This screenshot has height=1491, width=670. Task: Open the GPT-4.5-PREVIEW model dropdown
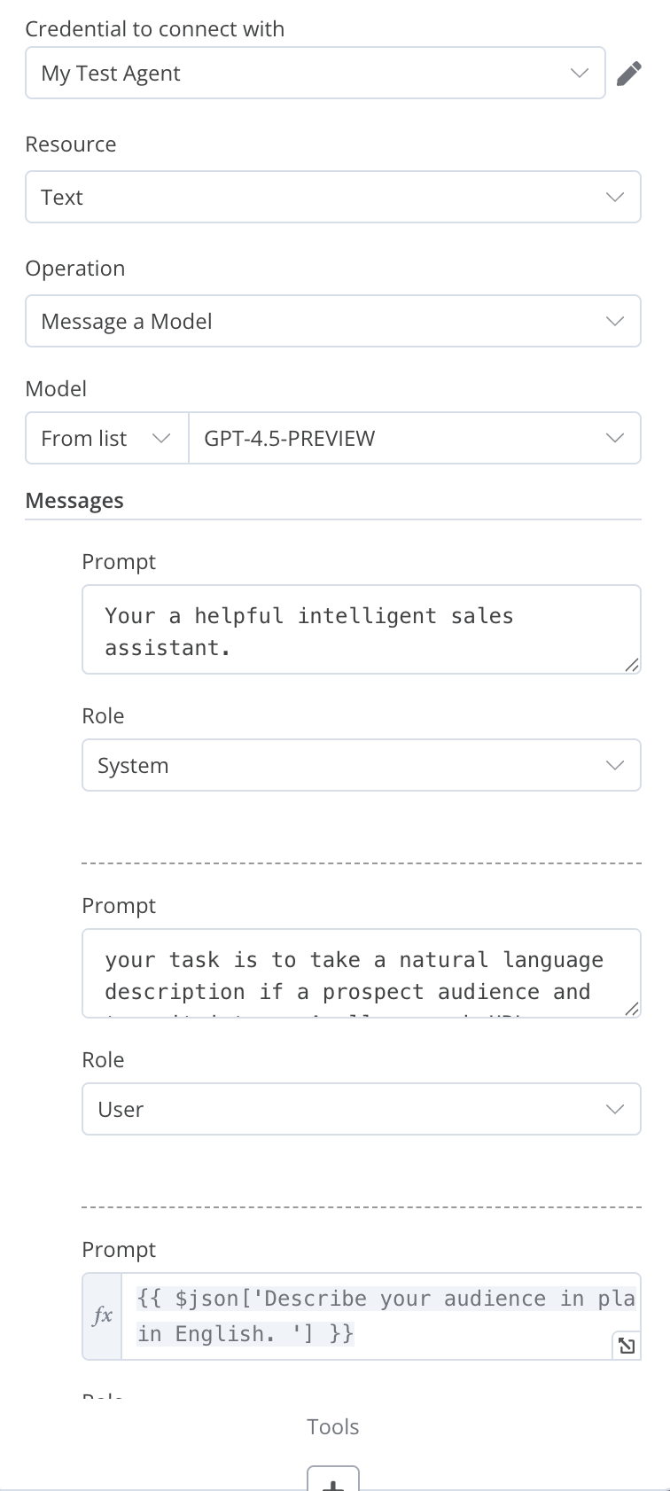point(415,438)
